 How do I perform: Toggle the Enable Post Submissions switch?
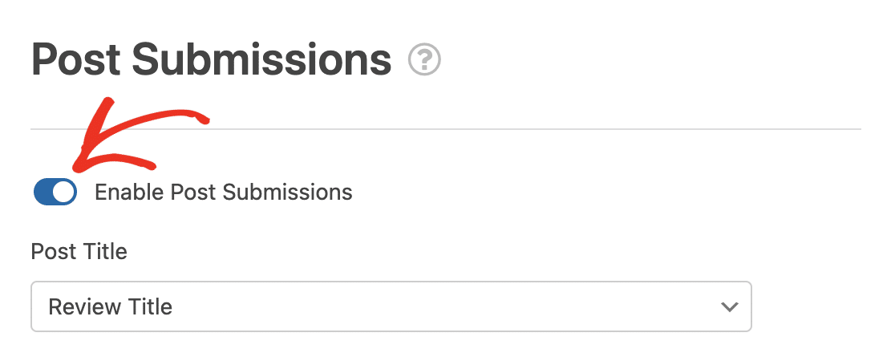55,192
